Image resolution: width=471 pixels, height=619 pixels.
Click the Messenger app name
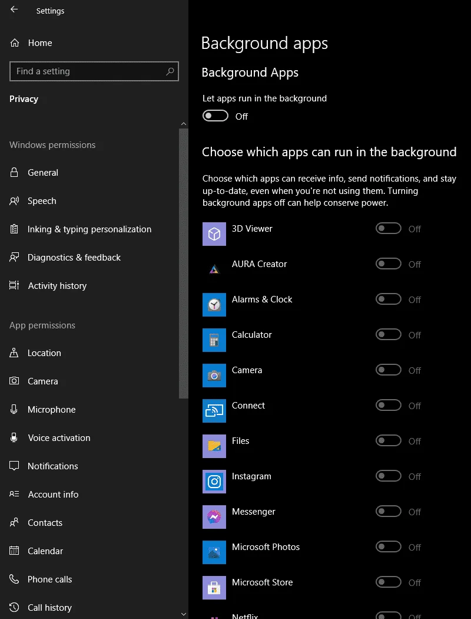coord(253,512)
